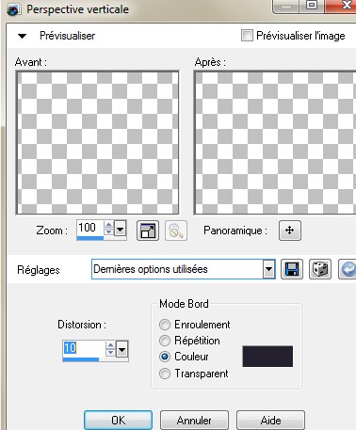This screenshot has width=356, height=430.
Task: Click the Perspective verticale title bar icon
Action: click(13, 9)
